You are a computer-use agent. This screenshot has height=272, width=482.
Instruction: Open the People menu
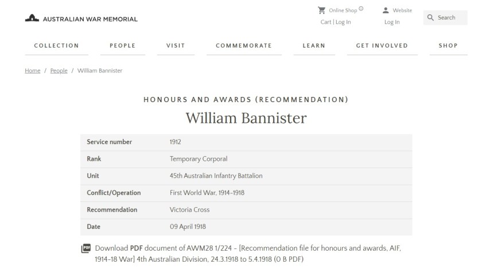pyautogui.click(x=122, y=46)
